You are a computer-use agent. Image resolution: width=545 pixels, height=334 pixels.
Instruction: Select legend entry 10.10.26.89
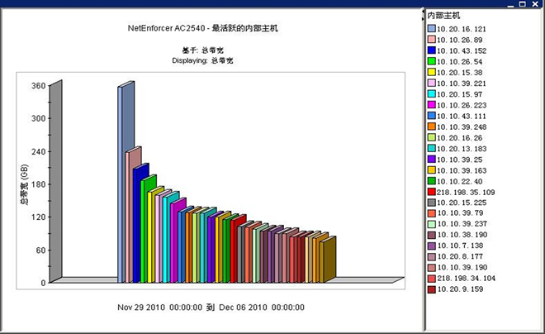462,39
